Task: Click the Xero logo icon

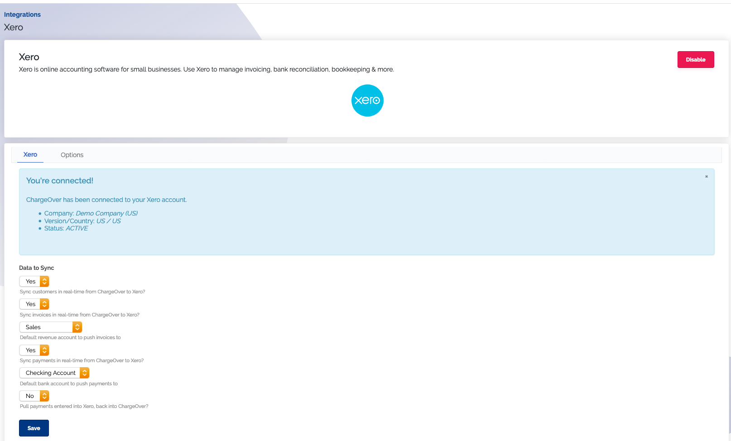Action: pos(367,101)
